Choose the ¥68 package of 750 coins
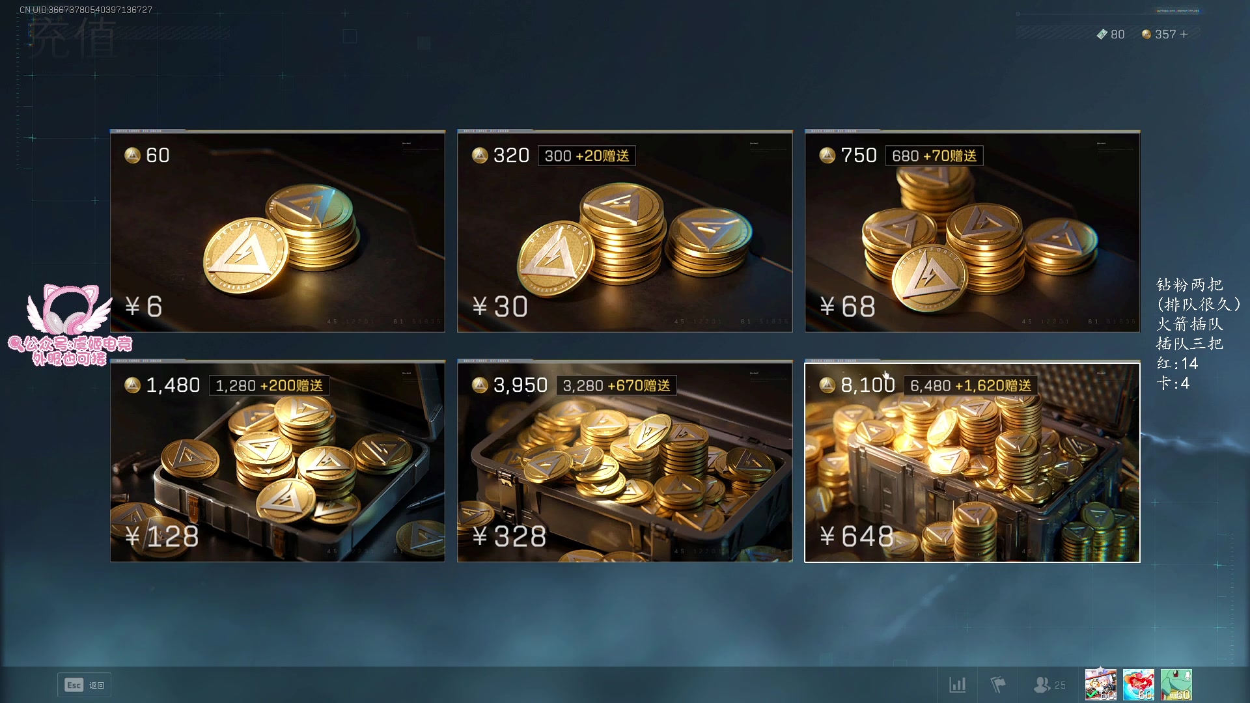Image resolution: width=1250 pixels, height=703 pixels. coord(973,231)
